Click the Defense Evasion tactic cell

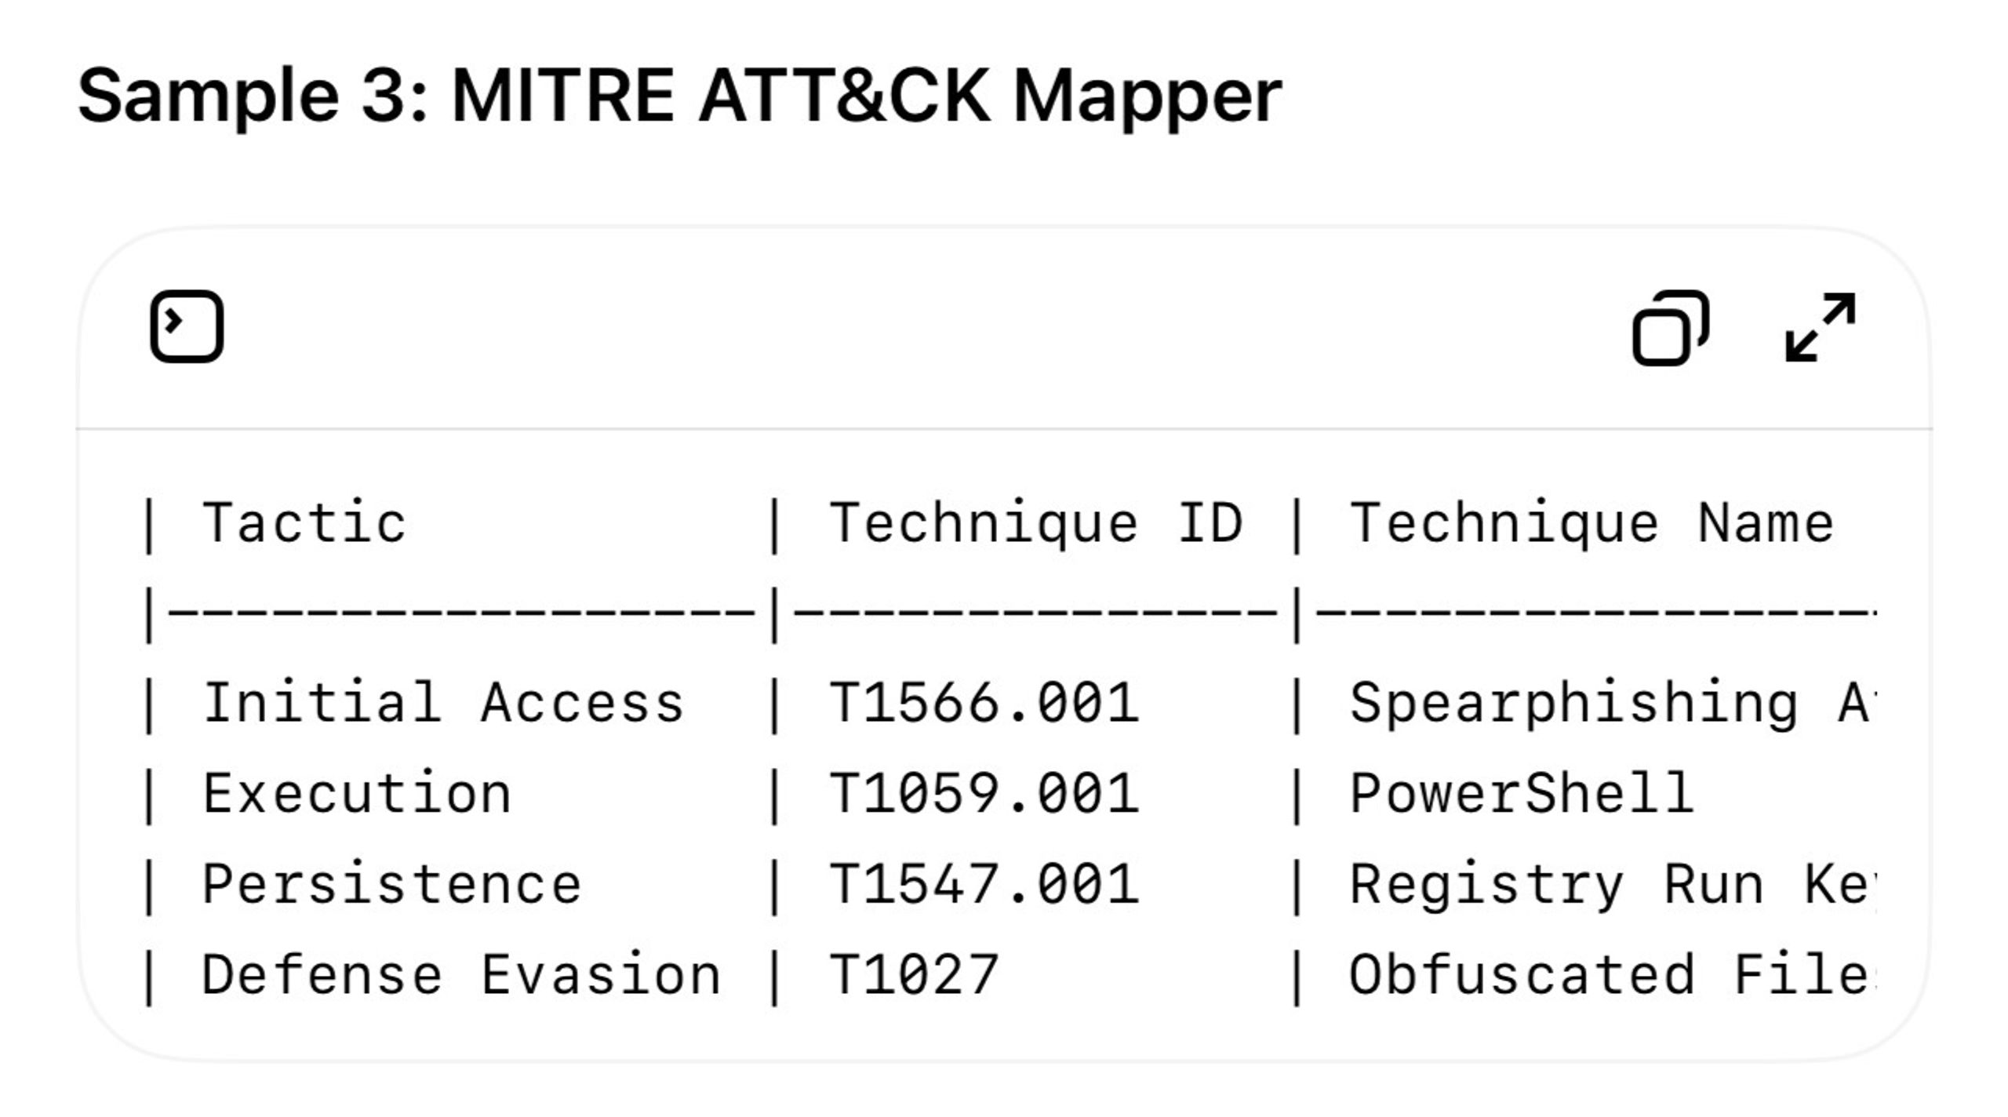[x=461, y=974]
